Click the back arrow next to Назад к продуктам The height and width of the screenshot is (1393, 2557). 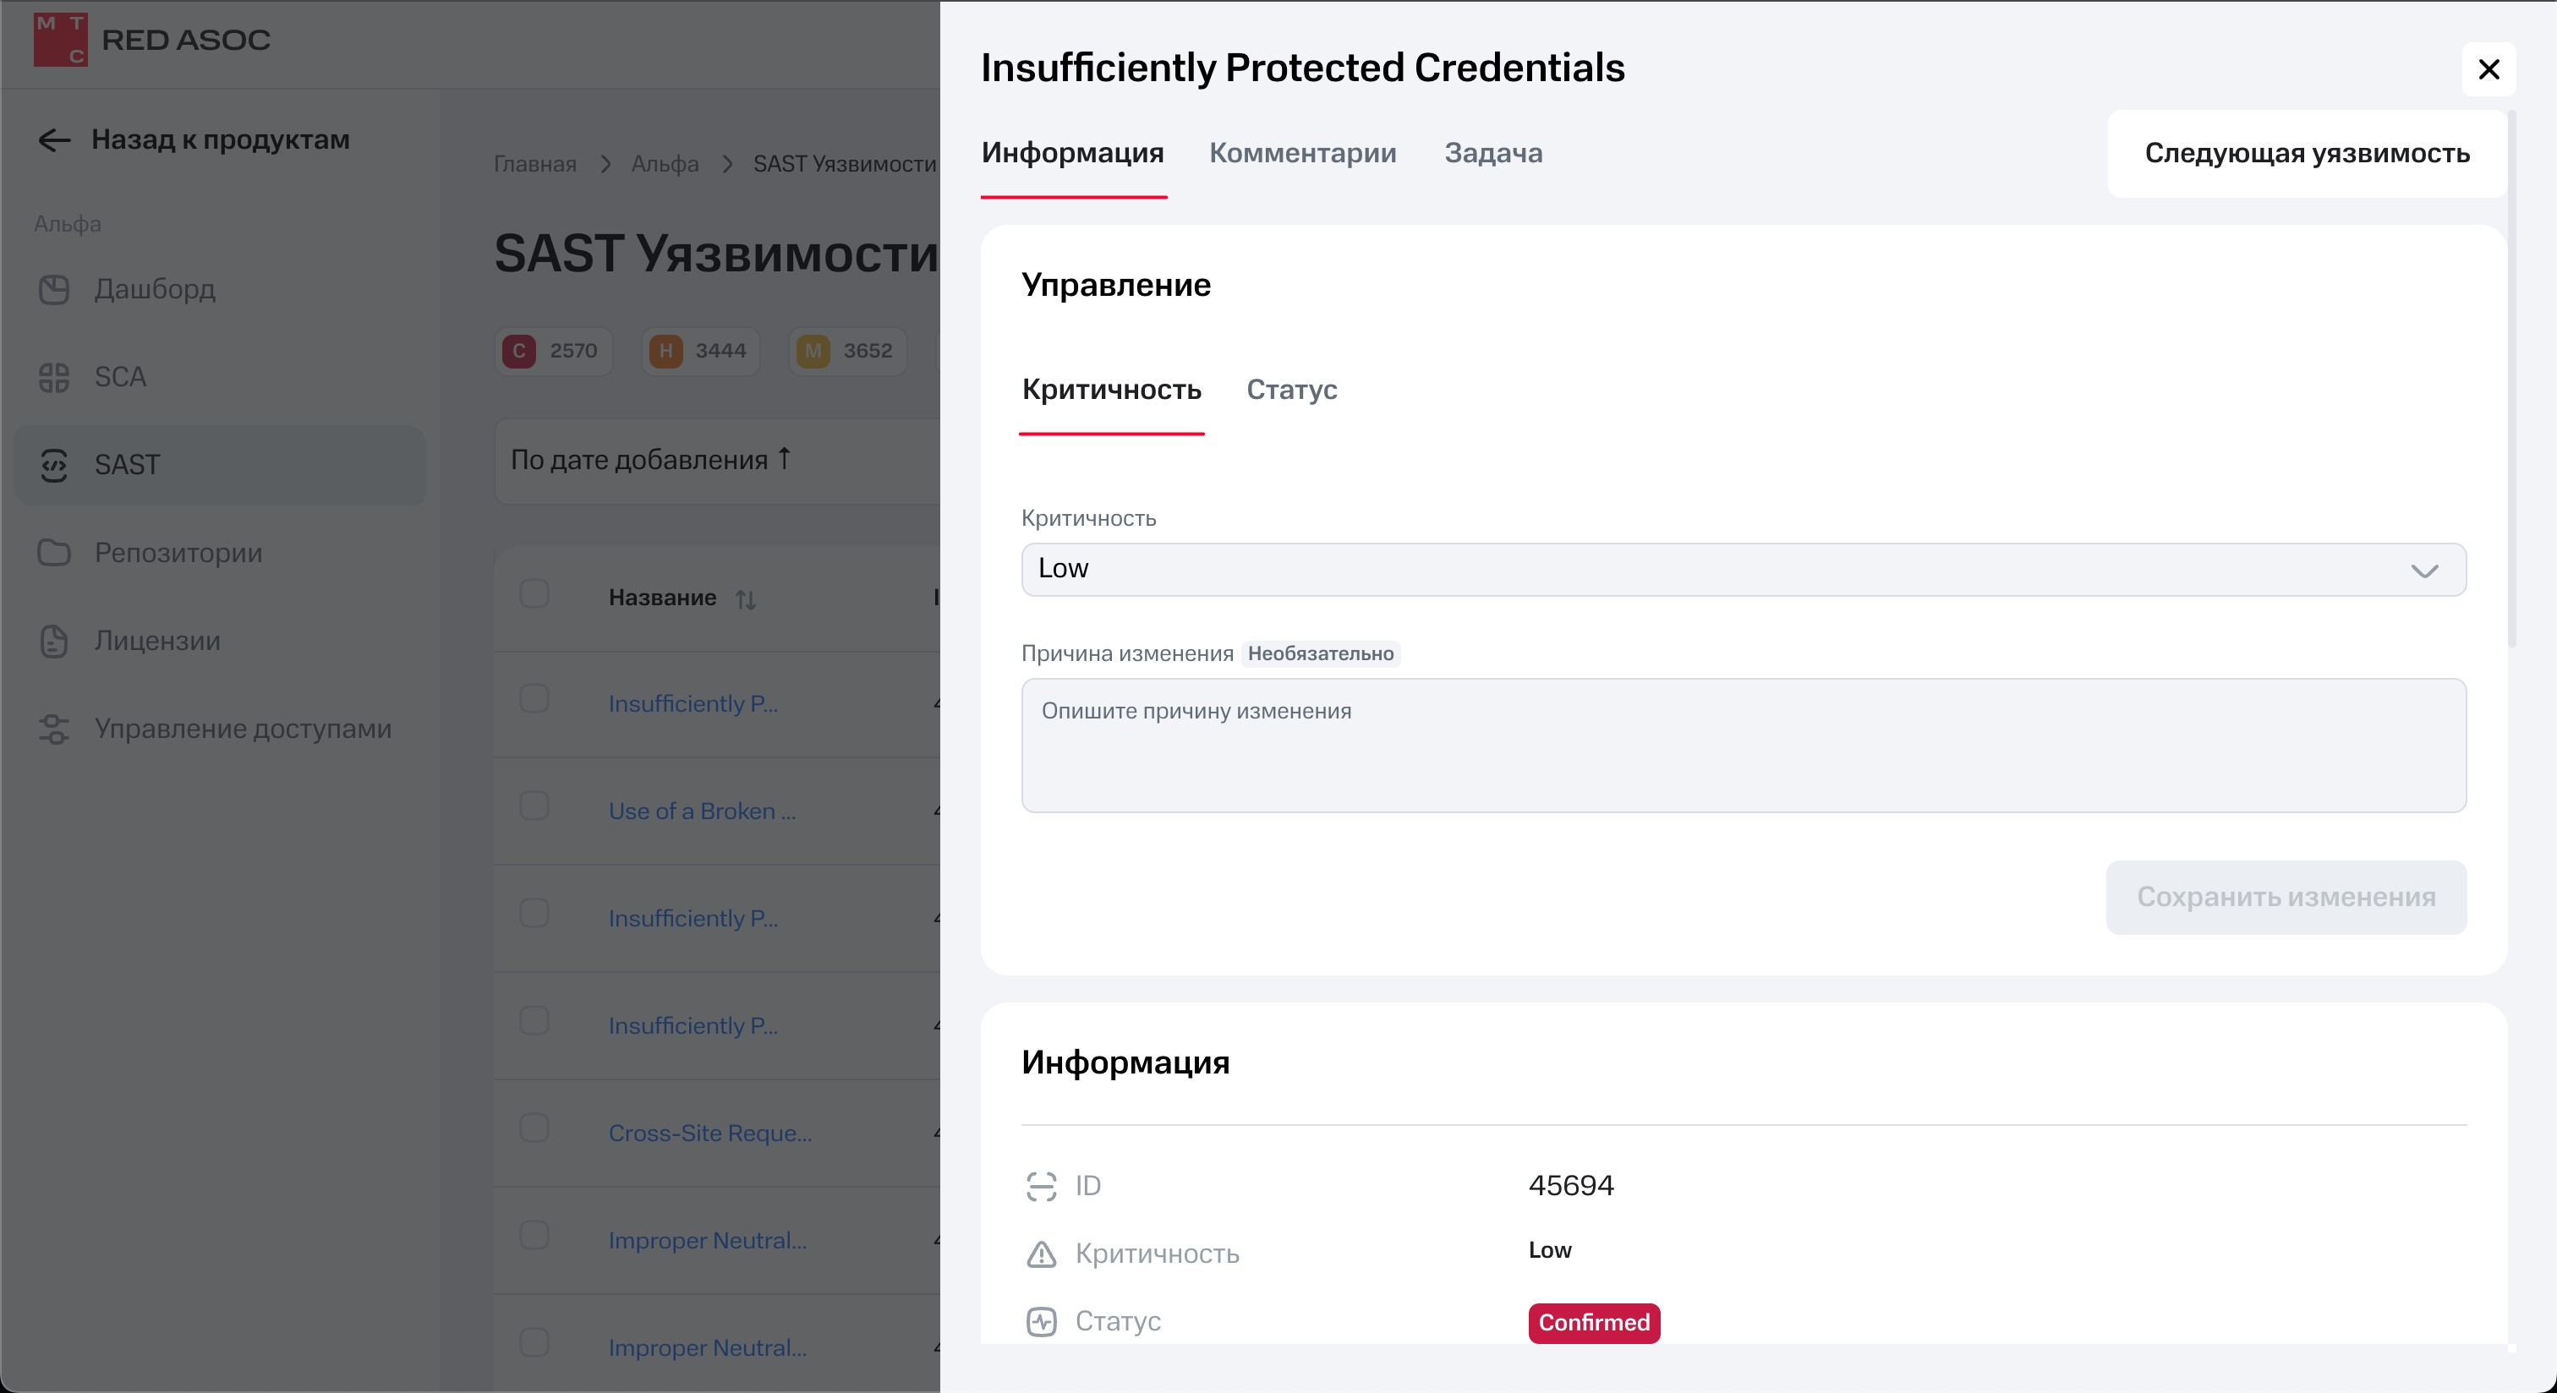pyautogui.click(x=53, y=140)
